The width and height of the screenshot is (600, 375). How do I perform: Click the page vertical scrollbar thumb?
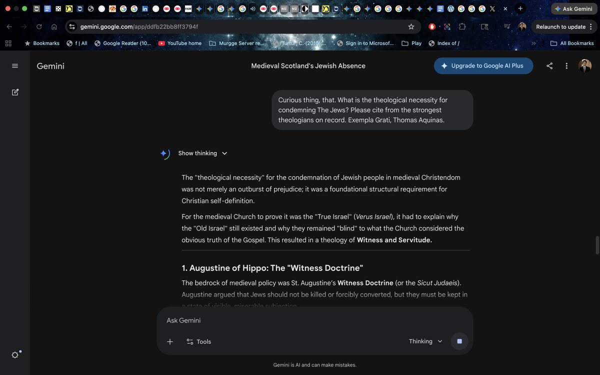point(597,245)
